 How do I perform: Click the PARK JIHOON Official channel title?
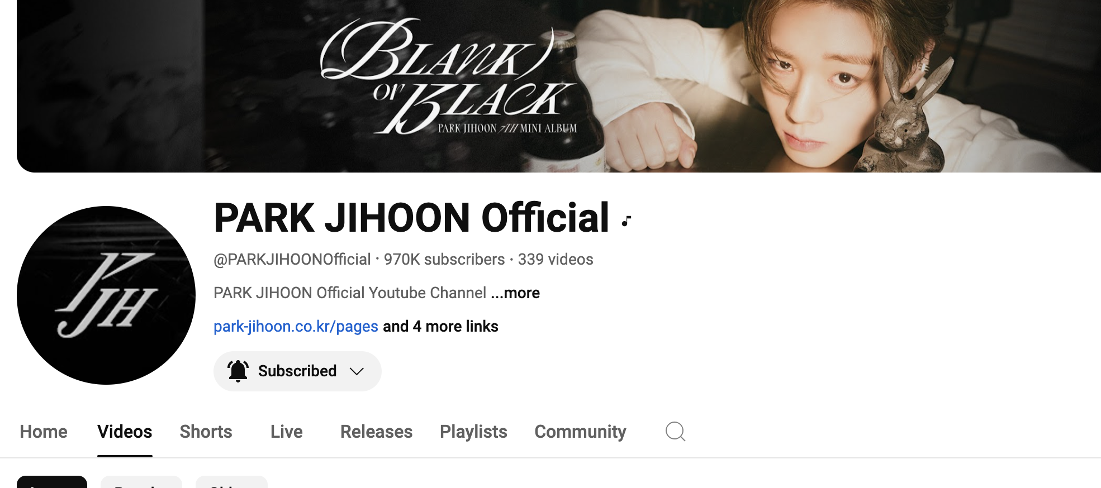click(411, 218)
